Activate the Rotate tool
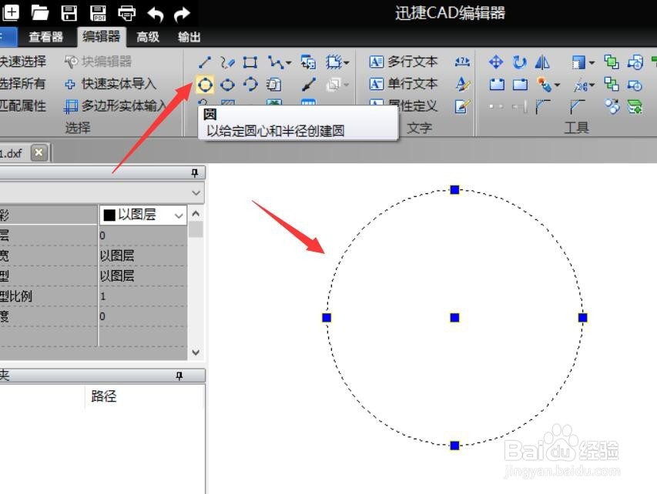 [x=519, y=62]
